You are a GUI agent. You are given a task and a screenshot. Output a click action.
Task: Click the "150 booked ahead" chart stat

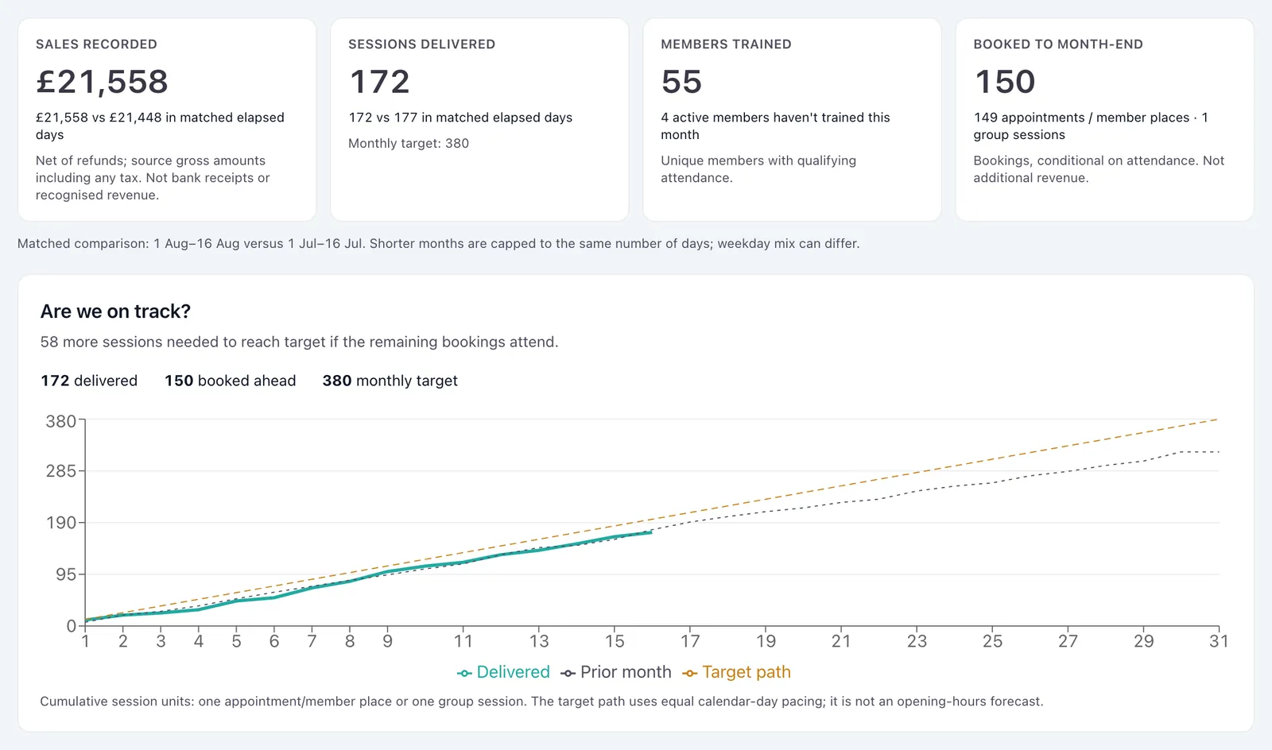(x=230, y=381)
